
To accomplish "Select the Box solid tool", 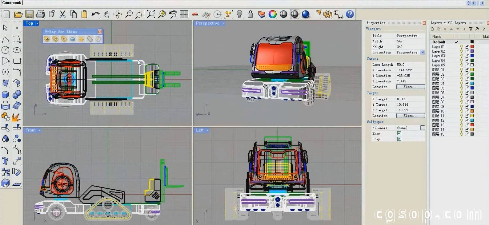I will [5, 94].
